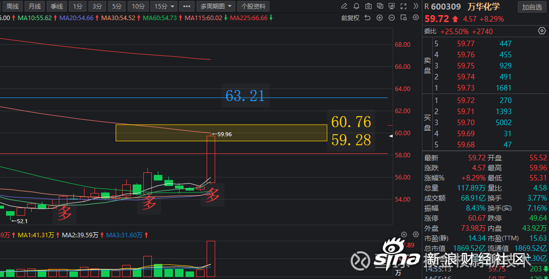Screen dimensions: 549x279
Task: Click sell level 1 price 59.73
Action: 466,88
